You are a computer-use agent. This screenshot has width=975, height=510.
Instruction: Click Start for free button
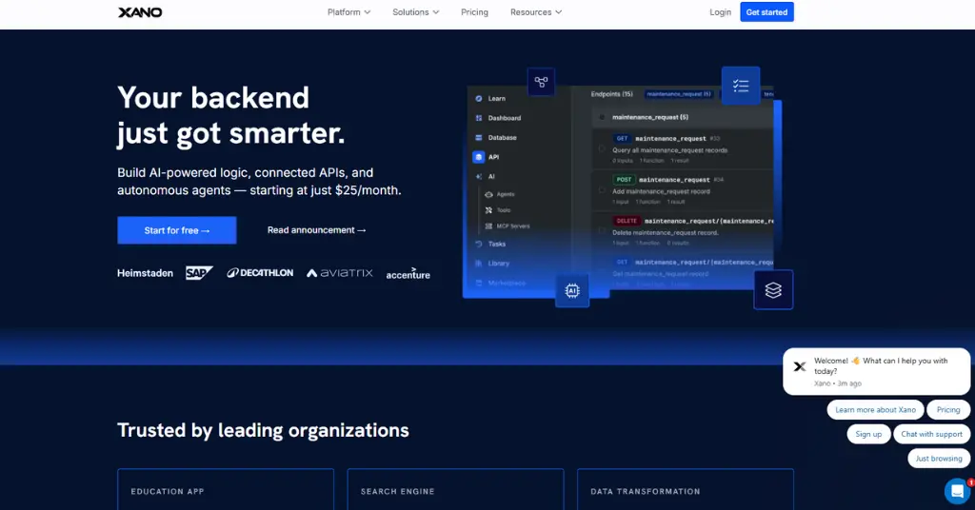(x=176, y=230)
